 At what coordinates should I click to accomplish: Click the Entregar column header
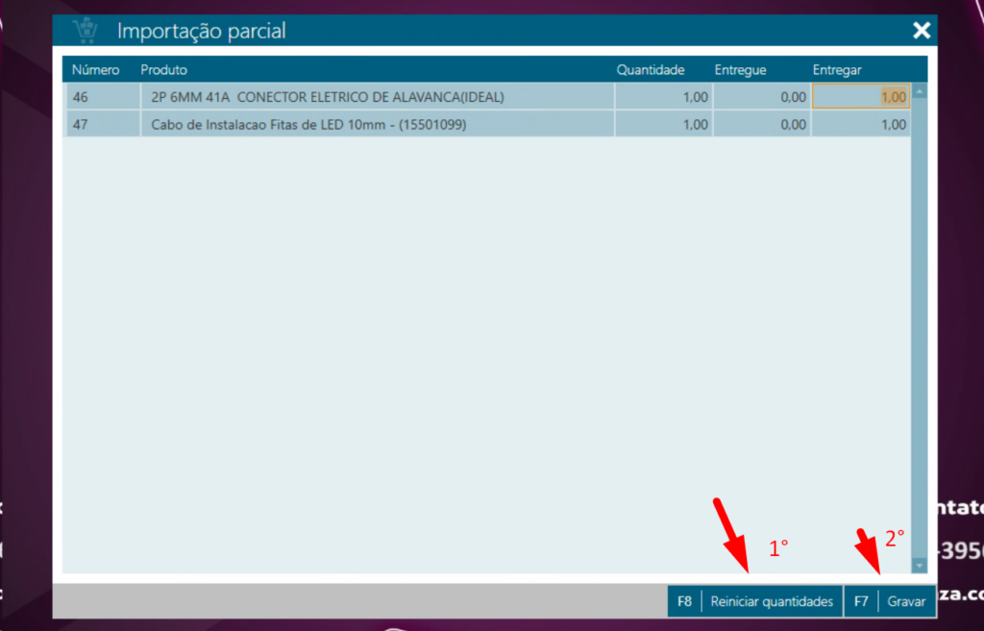[837, 70]
